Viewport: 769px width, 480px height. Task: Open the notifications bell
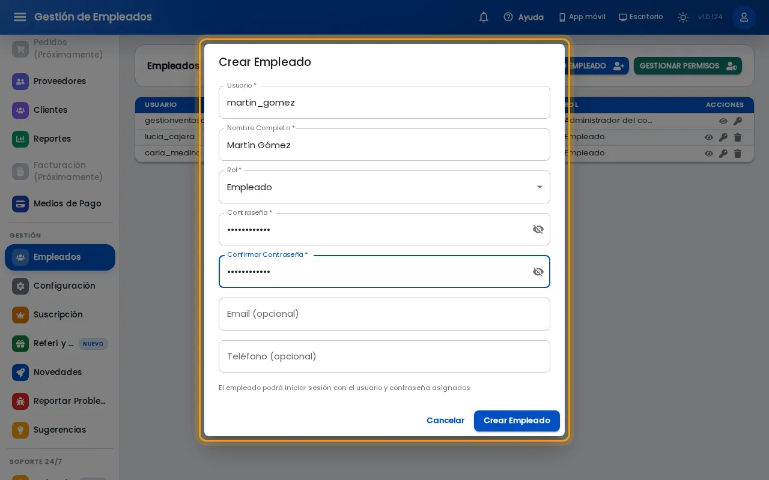coord(484,17)
